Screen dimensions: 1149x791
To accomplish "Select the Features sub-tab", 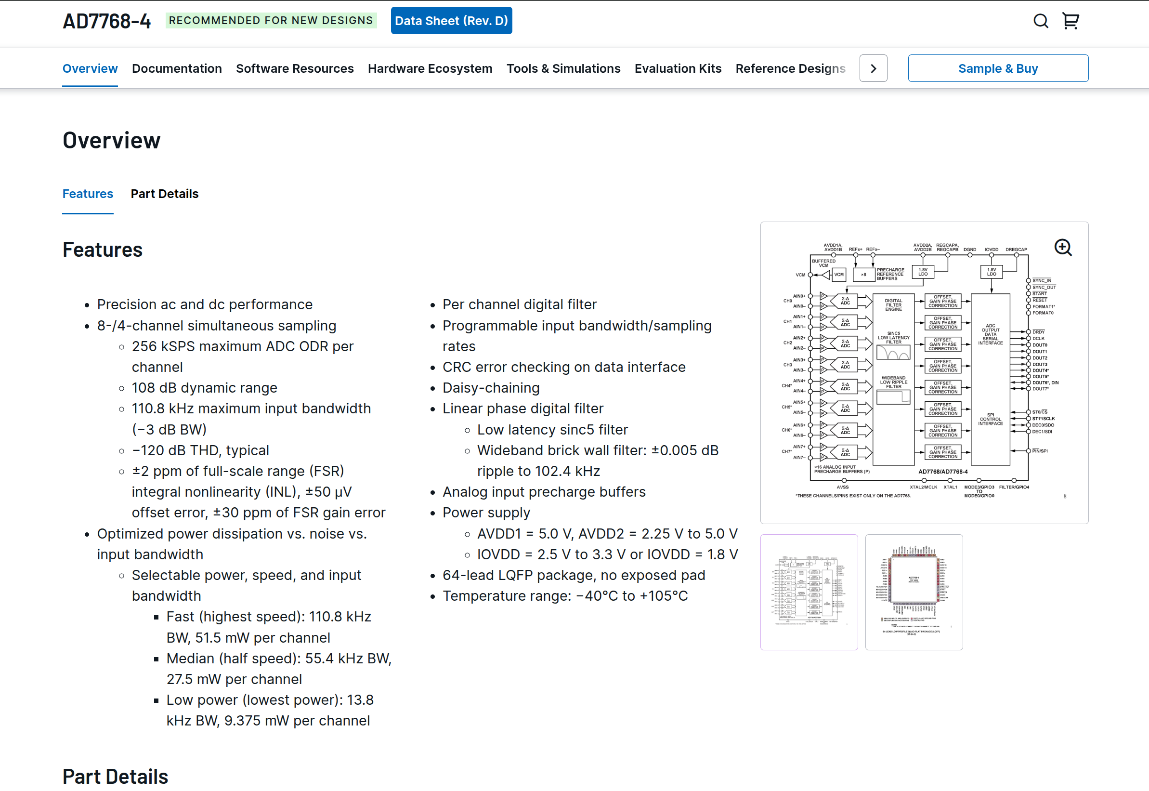I will (x=88, y=194).
